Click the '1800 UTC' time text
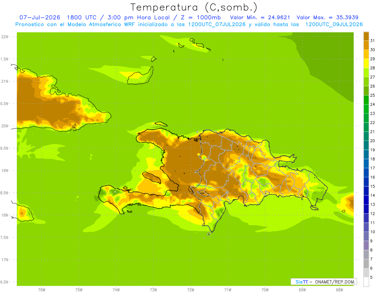The image size is (381, 294). [81, 17]
